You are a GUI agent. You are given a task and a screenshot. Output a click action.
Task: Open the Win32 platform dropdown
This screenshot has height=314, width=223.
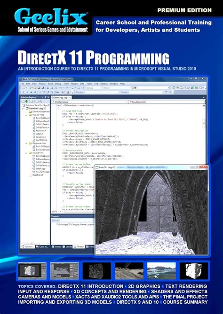point(117,88)
